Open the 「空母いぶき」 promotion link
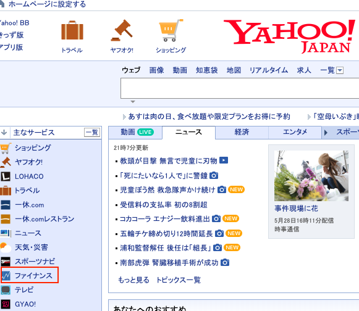The image size is (359, 311). [336, 117]
